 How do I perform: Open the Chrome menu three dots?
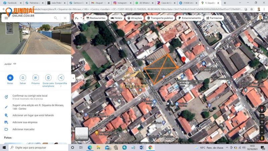click(x=264, y=9)
